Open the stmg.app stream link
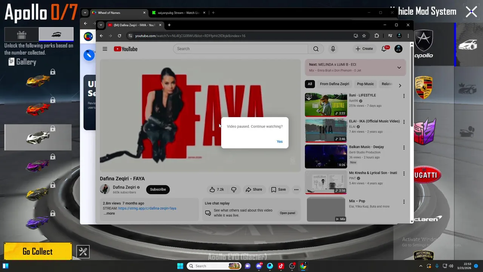The image size is (483, 272). point(147,208)
